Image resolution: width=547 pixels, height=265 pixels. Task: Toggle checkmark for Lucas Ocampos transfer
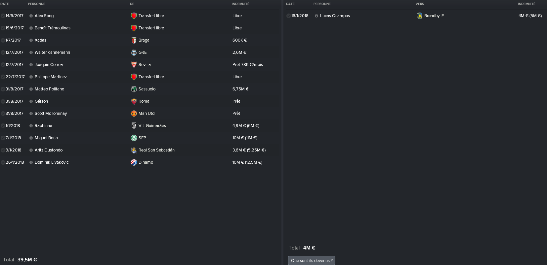pyautogui.click(x=288, y=16)
